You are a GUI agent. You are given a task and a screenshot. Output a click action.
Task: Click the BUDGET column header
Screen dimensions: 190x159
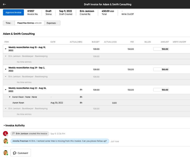click(96, 42)
